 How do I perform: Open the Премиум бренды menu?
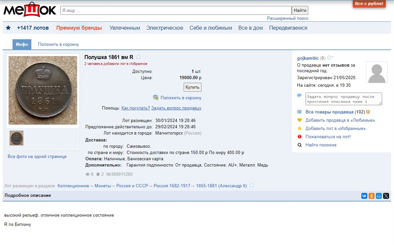point(79,28)
